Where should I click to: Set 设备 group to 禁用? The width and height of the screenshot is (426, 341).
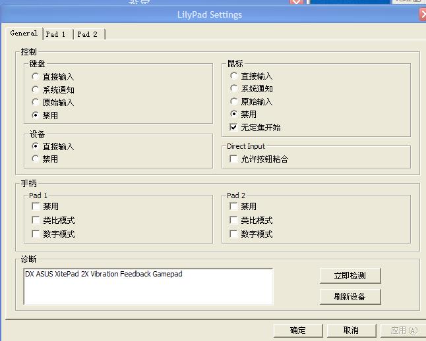tap(36, 159)
